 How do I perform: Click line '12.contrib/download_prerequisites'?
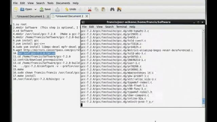click(x=38, y=60)
